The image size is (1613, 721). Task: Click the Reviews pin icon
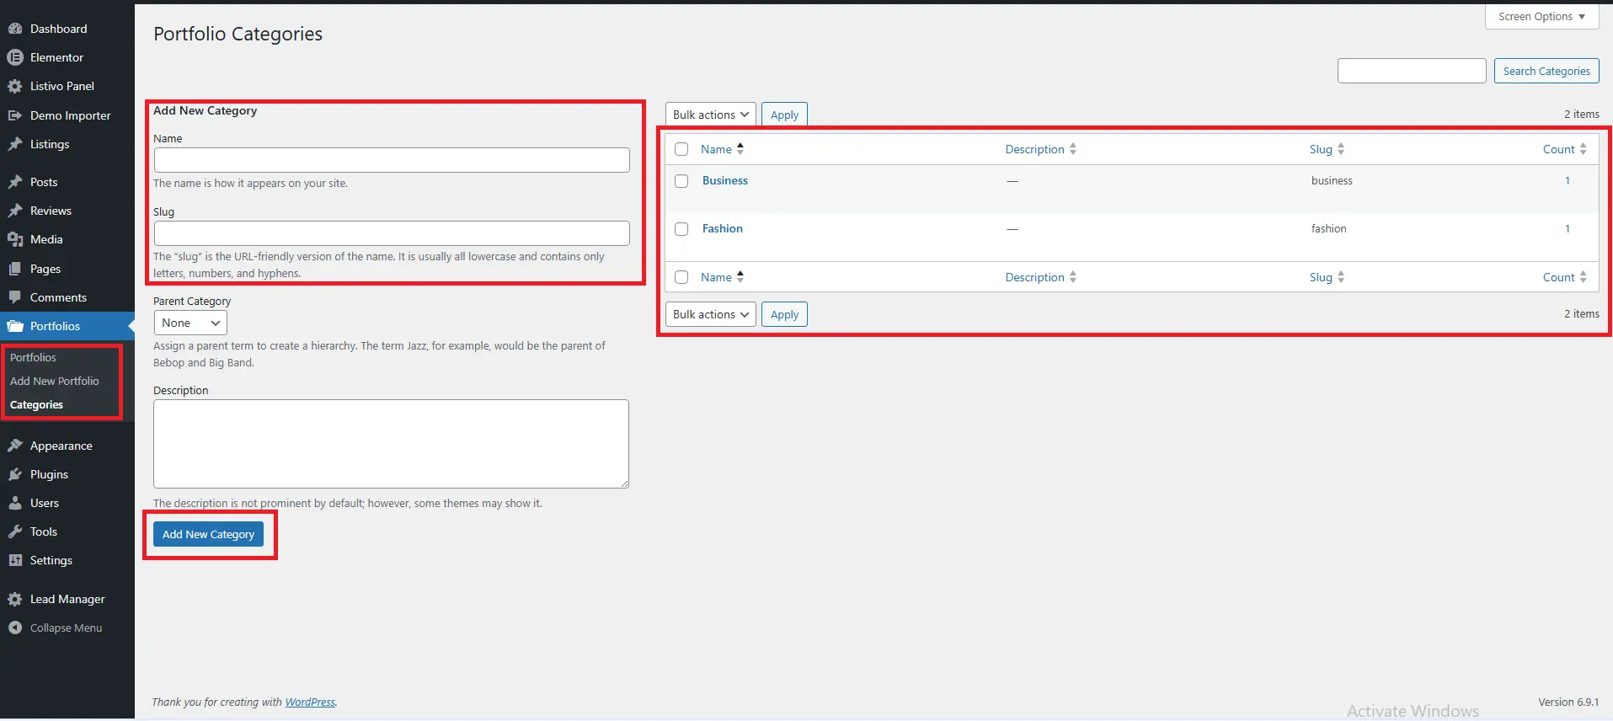(14, 211)
